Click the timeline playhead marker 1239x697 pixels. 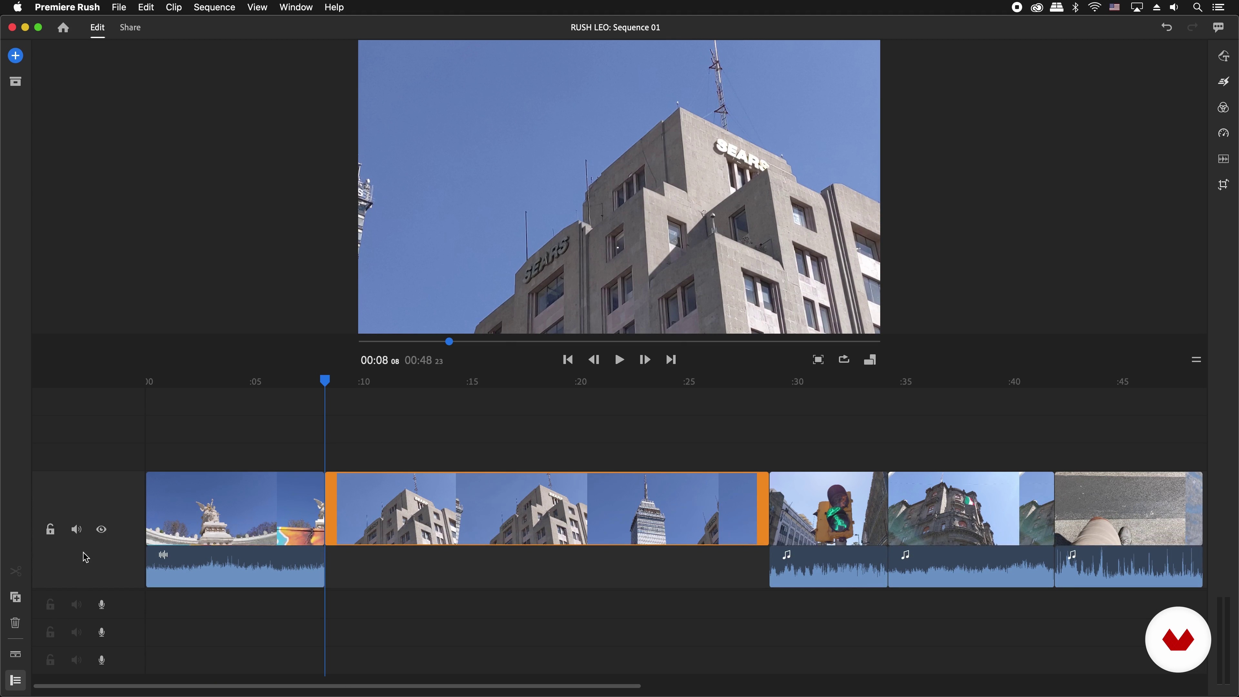[x=325, y=380]
